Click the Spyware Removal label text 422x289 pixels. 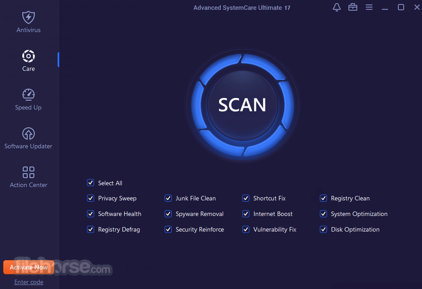click(199, 214)
